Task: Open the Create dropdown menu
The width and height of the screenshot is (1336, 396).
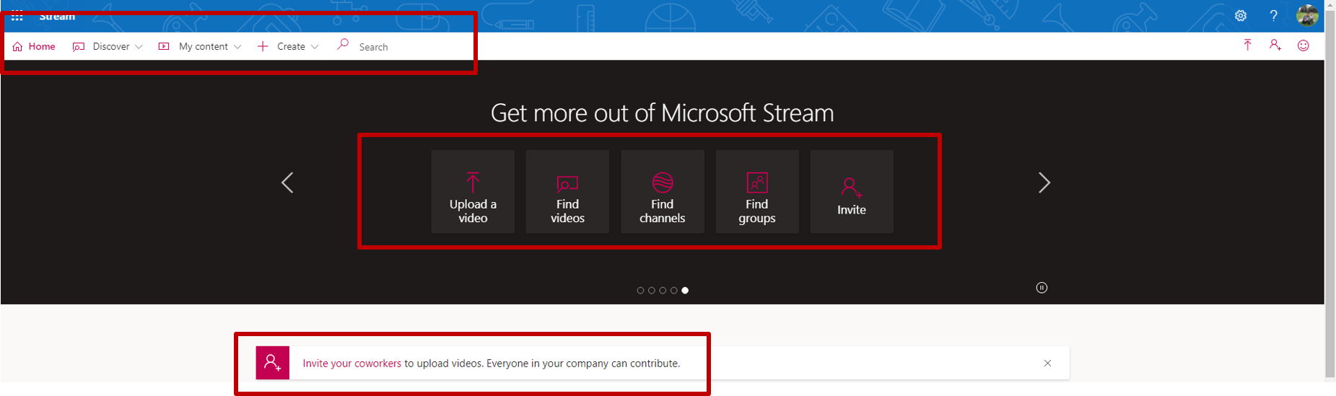Action: coord(289,46)
